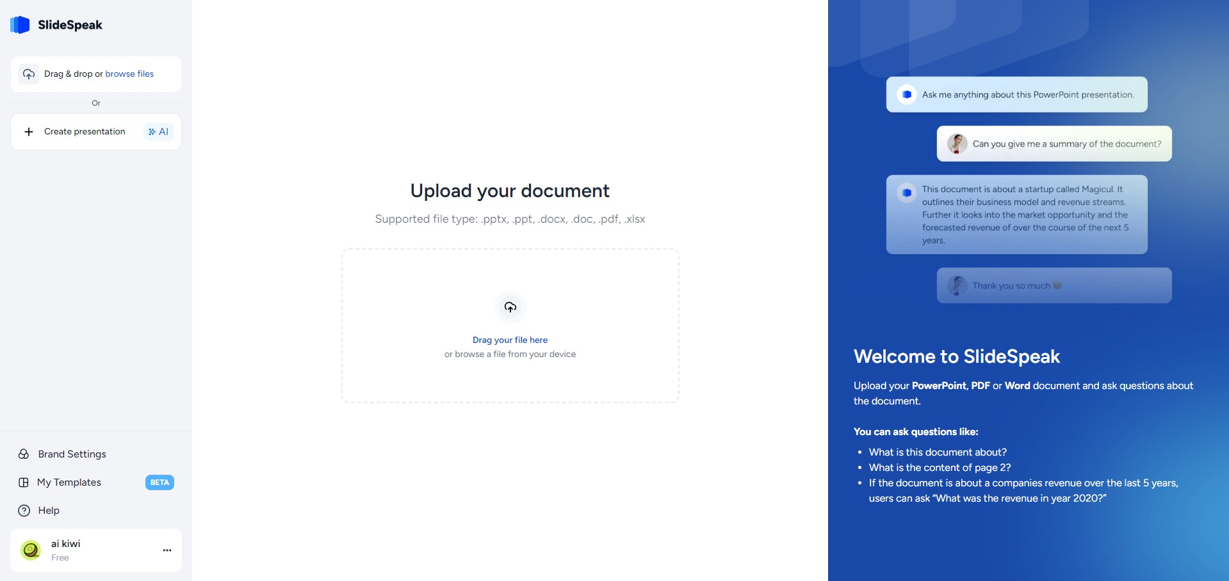This screenshot has width=1229, height=581.
Task: Click the Help question mark icon
Action: pyautogui.click(x=24, y=511)
